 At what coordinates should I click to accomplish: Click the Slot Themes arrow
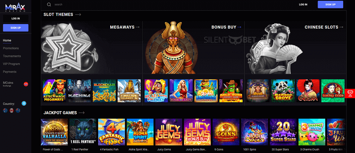[78, 14]
